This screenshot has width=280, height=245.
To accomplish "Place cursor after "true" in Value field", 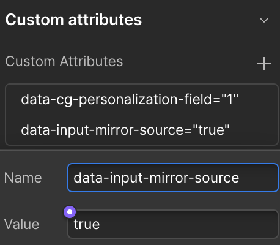I will click(x=100, y=224).
